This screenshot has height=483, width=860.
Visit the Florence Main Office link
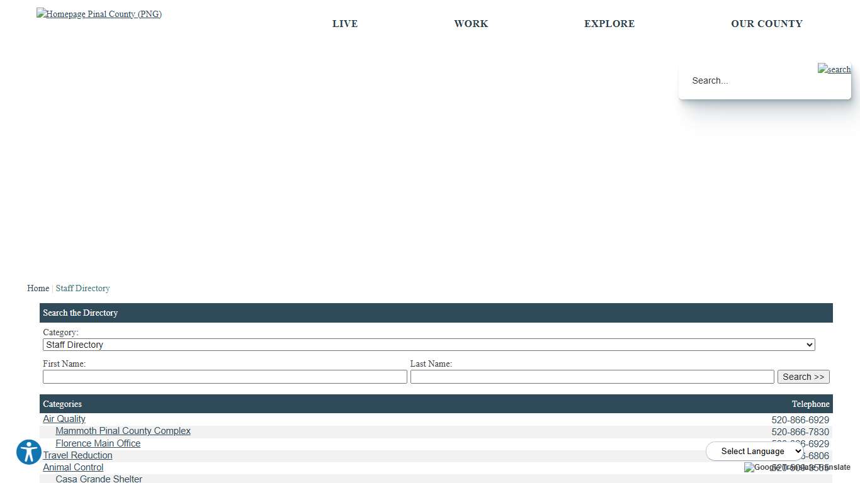coord(98,443)
